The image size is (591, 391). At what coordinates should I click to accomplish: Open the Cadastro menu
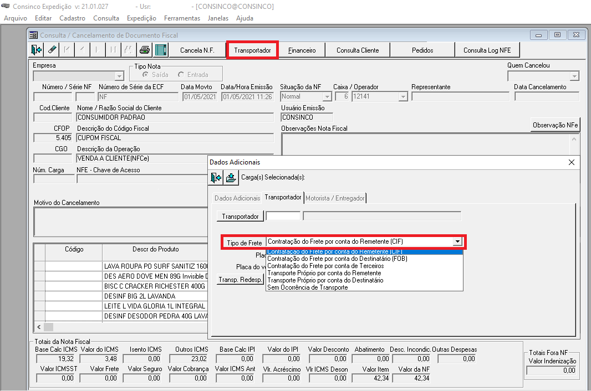(72, 18)
